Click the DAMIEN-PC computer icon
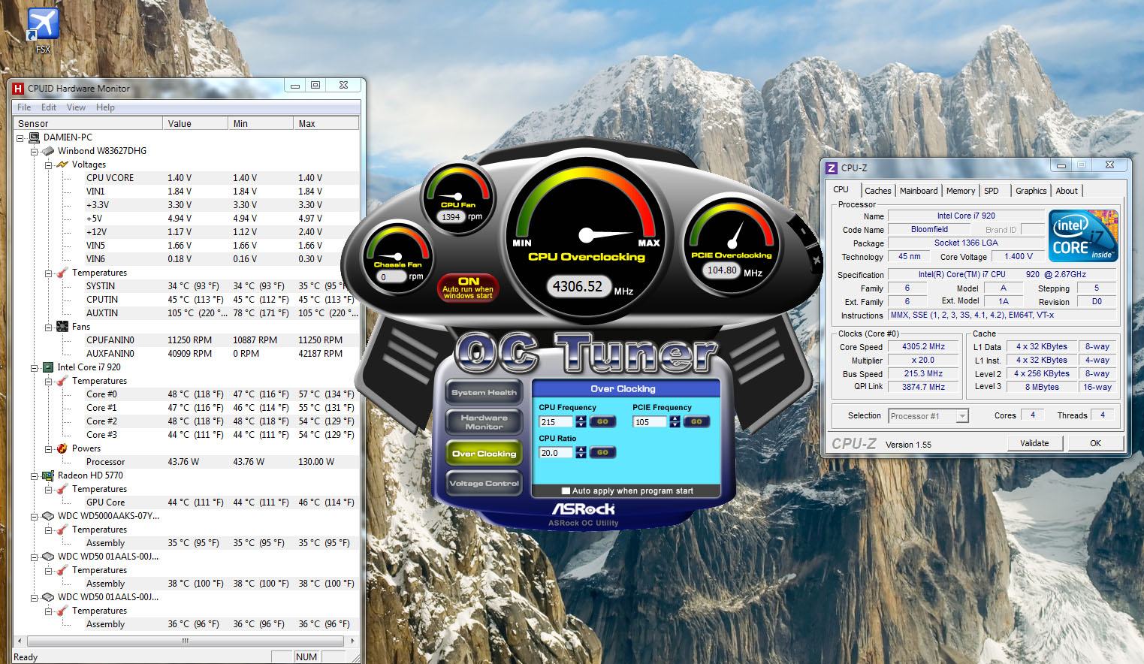The height and width of the screenshot is (664, 1144). click(34, 137)
